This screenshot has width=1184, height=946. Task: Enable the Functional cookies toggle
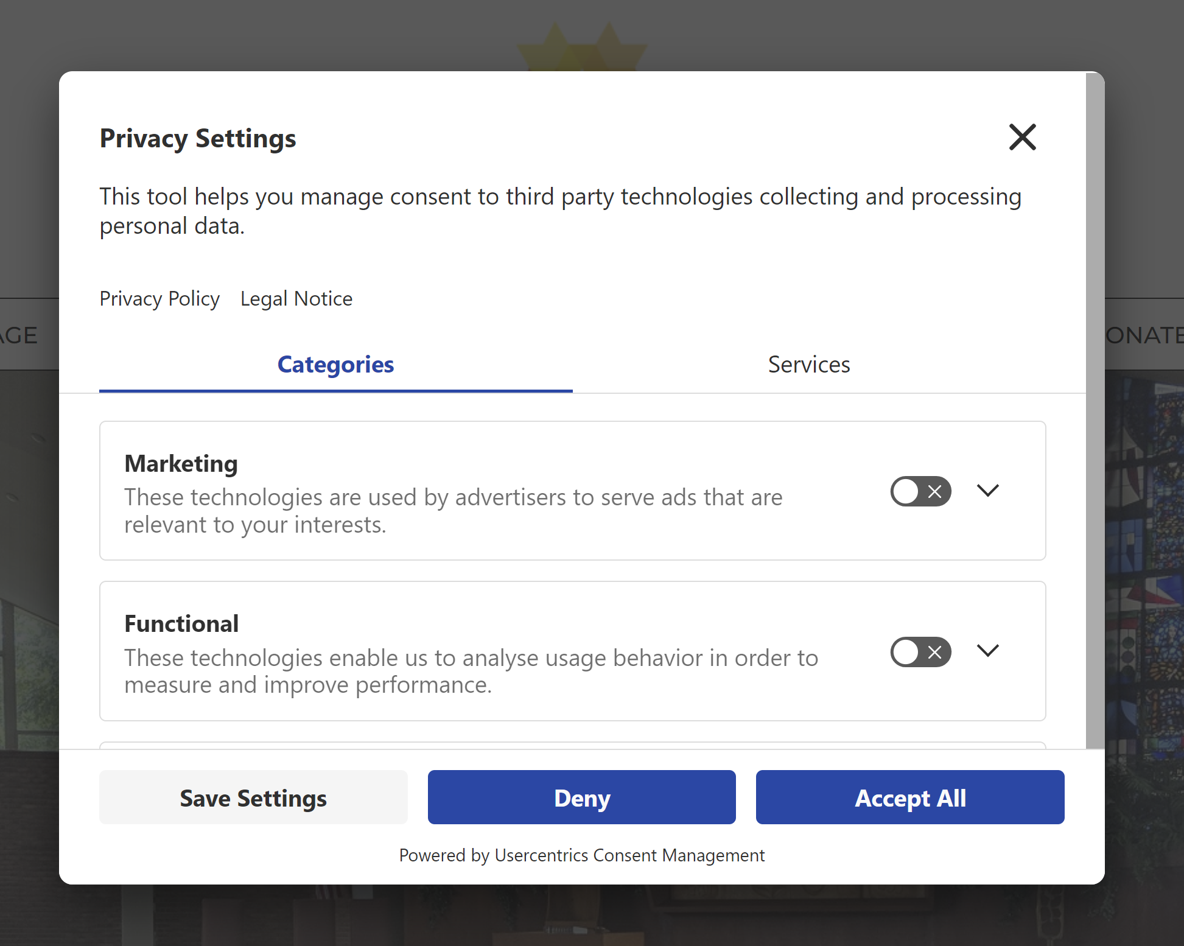tap(920, 652)
